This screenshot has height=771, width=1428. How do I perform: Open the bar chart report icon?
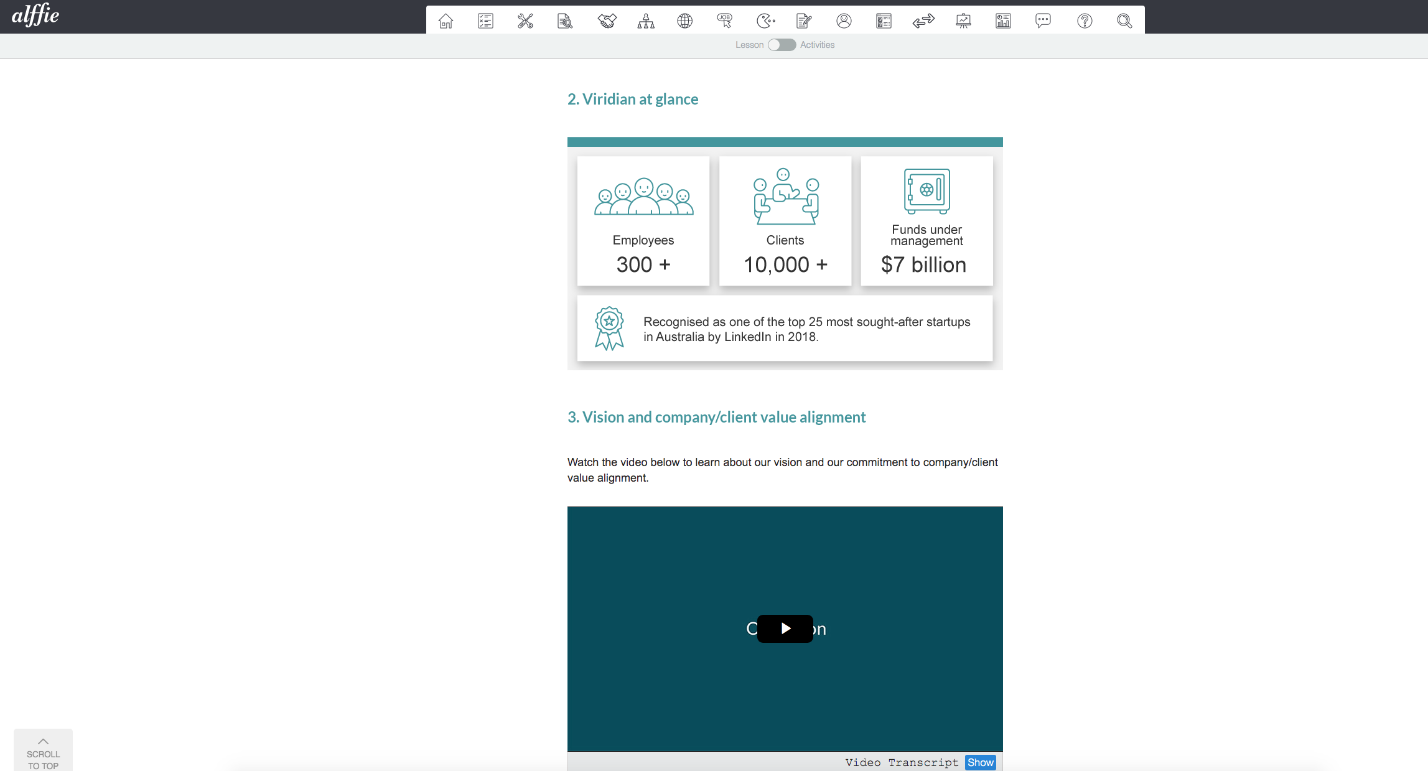click(1003, 21)
